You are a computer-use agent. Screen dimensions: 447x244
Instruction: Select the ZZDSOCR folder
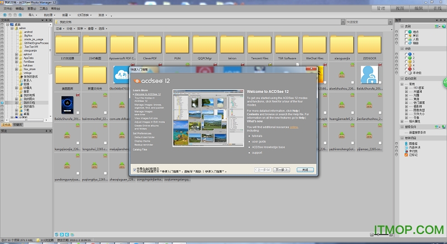(369, 44)
